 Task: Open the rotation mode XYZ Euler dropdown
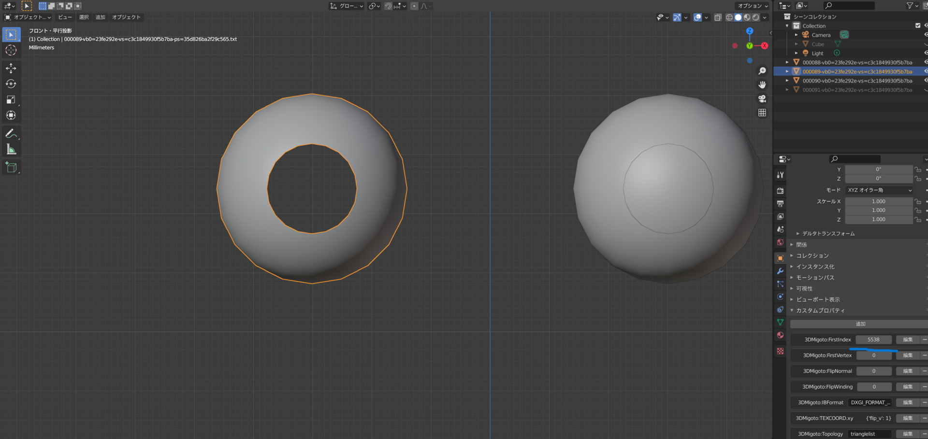pyautogui.click(x=879, y=190)
